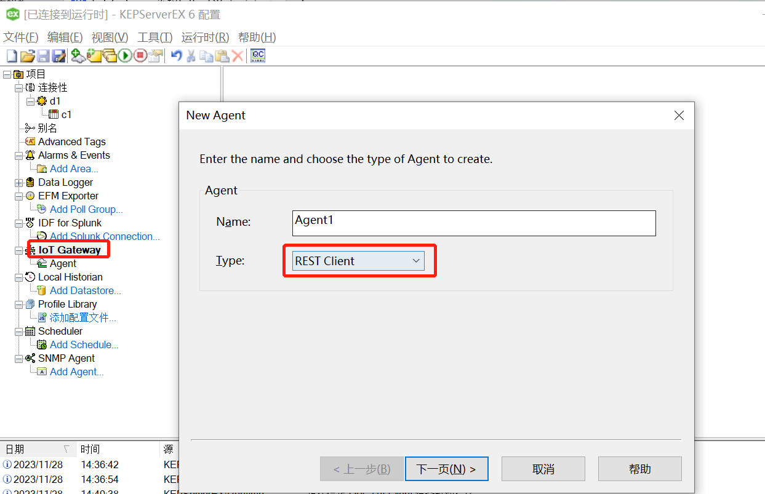Click the agent Name input field
This screenshot has height=494, width=765.
473,223
